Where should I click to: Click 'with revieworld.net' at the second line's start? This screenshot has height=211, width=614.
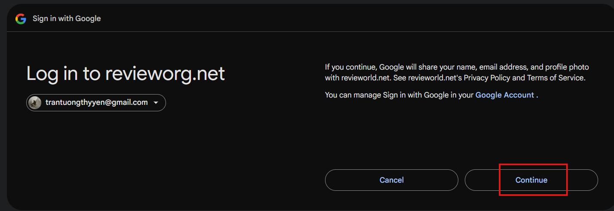click(358, 78)
